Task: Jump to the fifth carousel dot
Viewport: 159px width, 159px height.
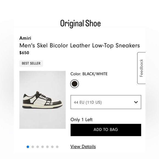Action: [47, 147]
